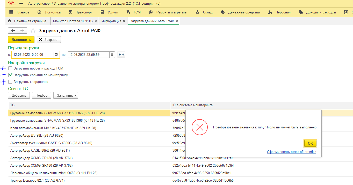Enable Загрузить пробег и расход ГСМ
The width and height of the screenshot is (353, 185).
tap(10, 68)
